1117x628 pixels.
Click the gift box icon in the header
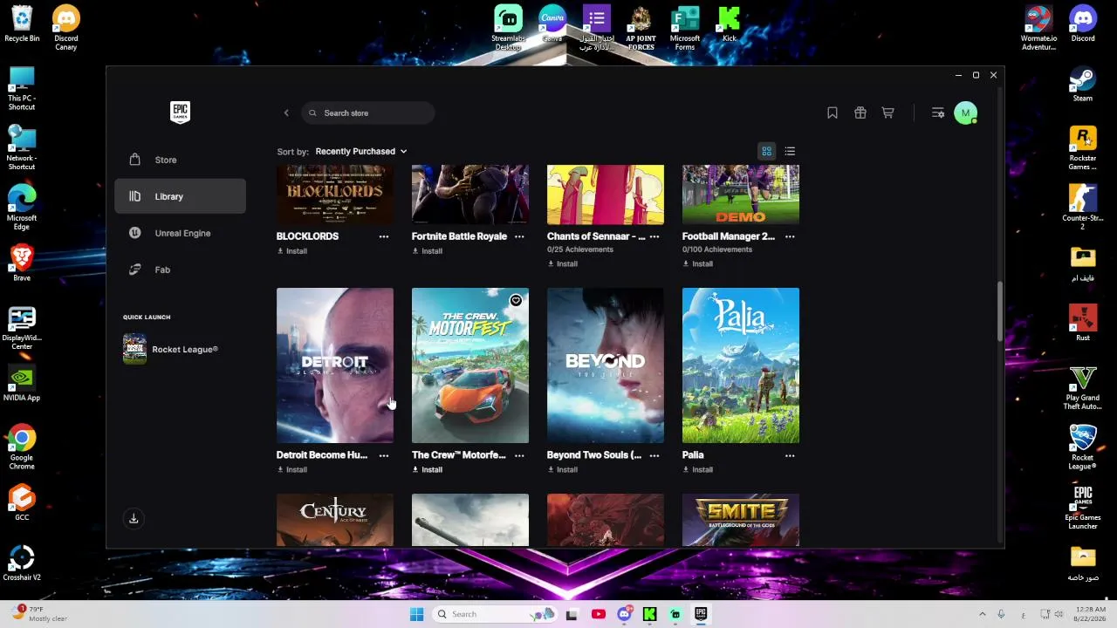[x=860, y=113]
